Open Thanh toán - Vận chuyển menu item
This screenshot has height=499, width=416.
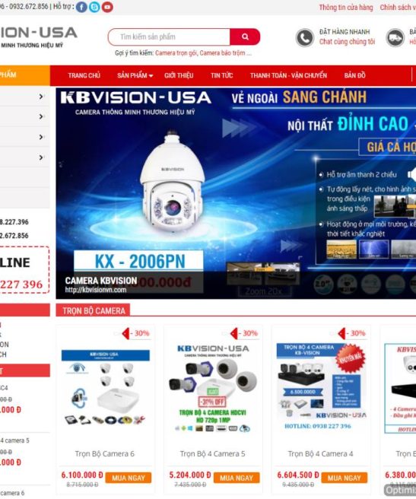tap(288, 75)
